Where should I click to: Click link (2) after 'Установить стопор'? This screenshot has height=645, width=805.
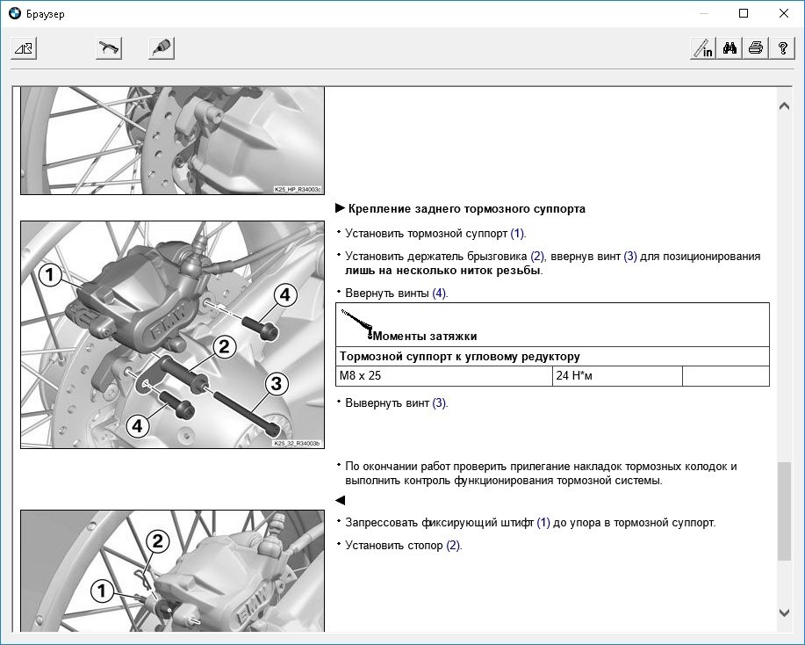(x=453, y=546)
